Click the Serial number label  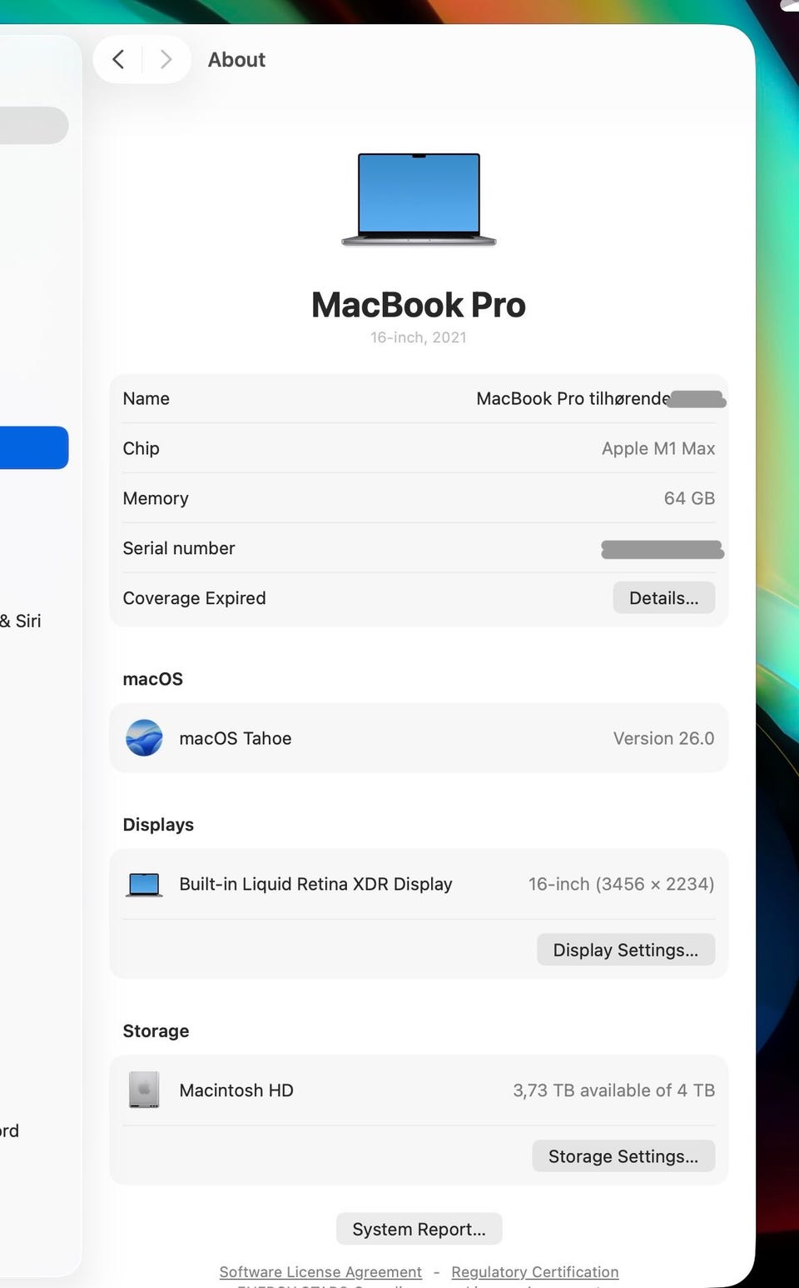coord(179,548)
